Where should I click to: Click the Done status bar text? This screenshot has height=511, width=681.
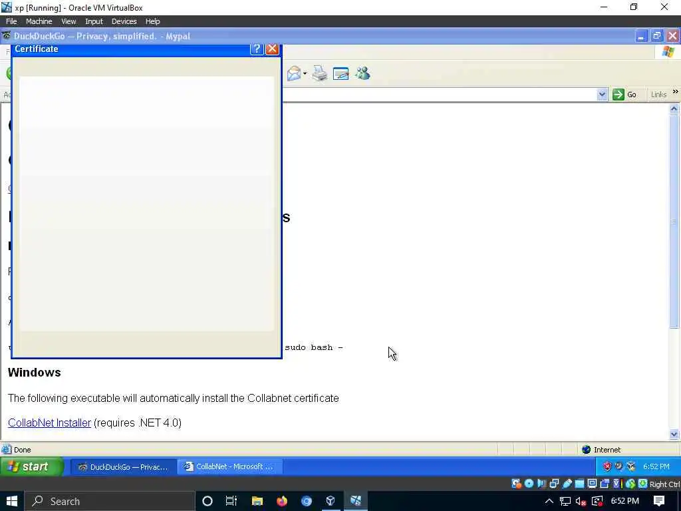click(x=22, y=450)
